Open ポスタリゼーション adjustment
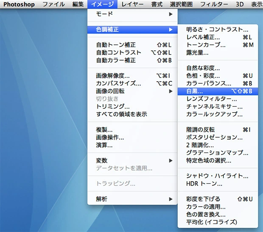Viewport: 263px width, 232px height. (218, 138)
